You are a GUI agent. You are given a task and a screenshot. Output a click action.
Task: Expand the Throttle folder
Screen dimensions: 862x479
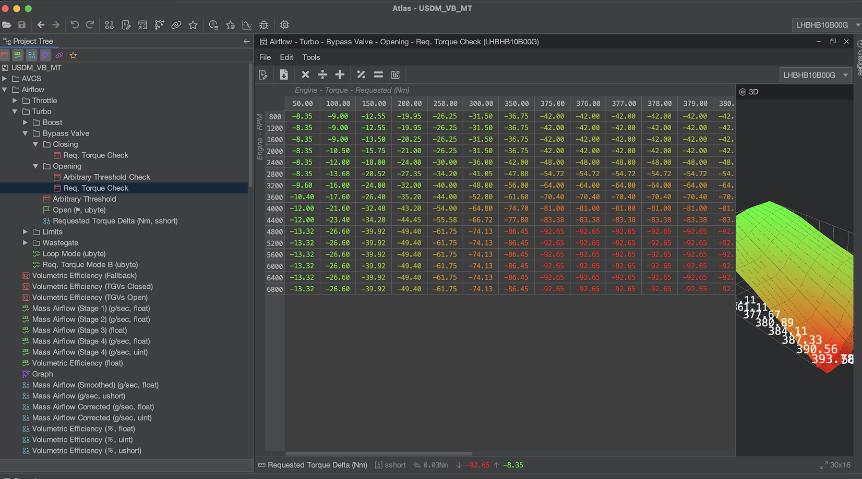[15, 101]
